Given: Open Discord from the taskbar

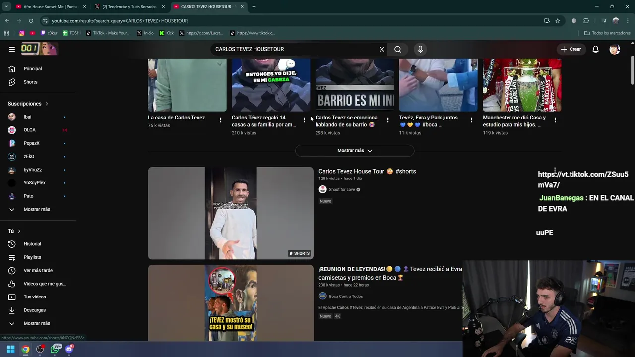Looking at the screenshot, I should tap(69, 349).
